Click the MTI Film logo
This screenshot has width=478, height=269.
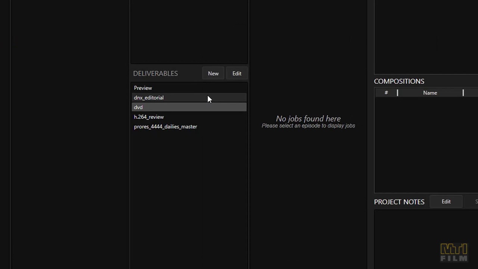click(x=454, y=253)
